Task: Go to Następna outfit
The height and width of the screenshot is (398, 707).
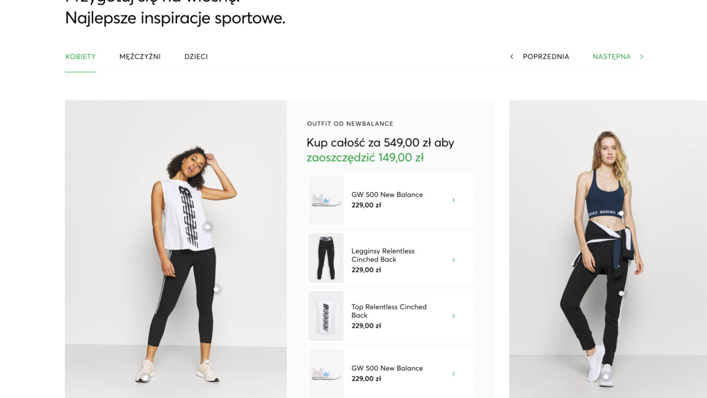Action: 611,56
